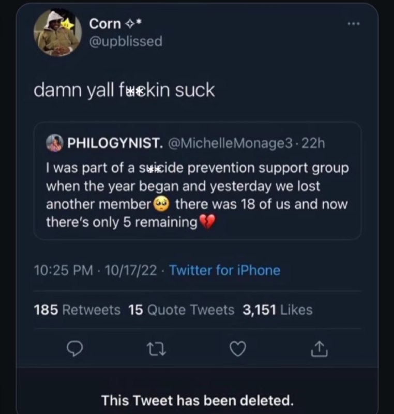Open @MichelleMonage3 handle in quoted tweet
This screenshot has height=414, width=394.
[x=230, y=143]
